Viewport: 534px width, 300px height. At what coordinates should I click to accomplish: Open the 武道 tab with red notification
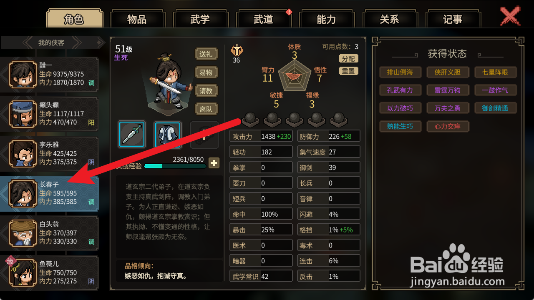[263, 19]
